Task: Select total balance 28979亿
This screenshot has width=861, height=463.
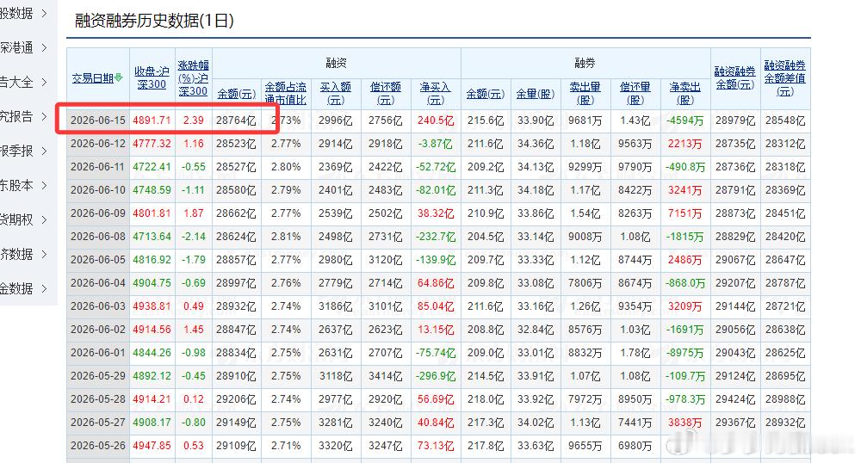Action: coord(735,120)
